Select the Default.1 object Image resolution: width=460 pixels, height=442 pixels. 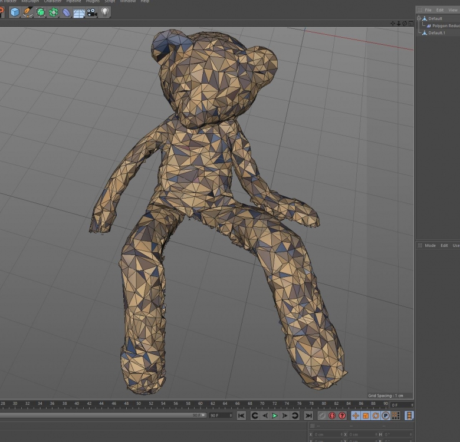pos(436,33)
